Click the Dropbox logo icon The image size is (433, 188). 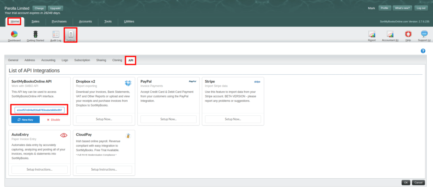pyautogui.click(x=128, y=83)
